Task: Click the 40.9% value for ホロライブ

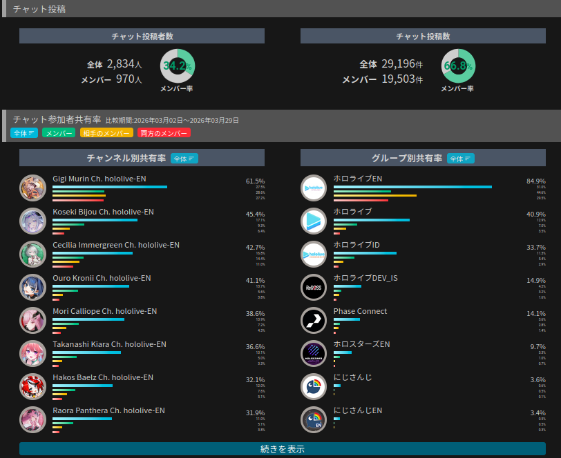Action: (536, 215)
